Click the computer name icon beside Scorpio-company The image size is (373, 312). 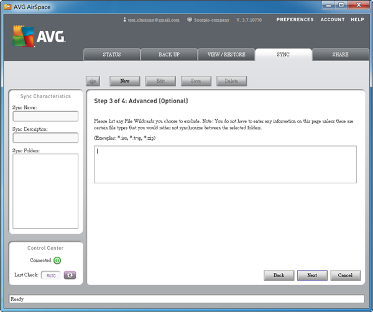tap(190, 20)
